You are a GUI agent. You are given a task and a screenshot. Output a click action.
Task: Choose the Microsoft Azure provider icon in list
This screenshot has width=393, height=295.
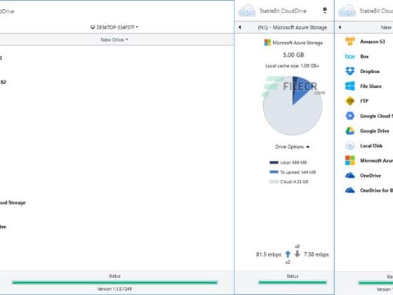pos(350,161)
